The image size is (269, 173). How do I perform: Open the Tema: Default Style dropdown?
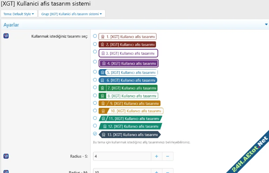(x=19, y=14)
